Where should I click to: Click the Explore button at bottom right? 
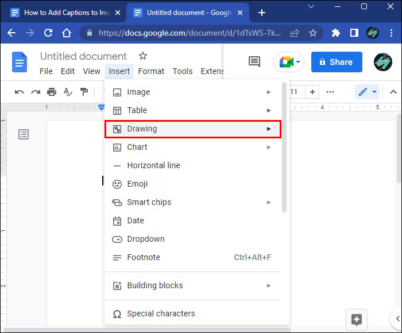tap(356, 319)
